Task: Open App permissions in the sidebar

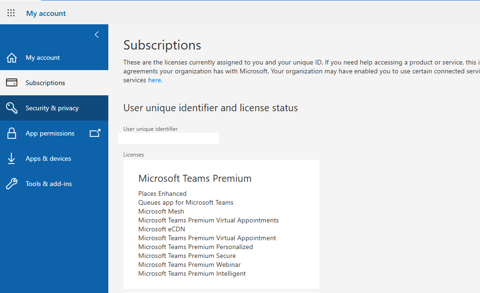Action: pyautogui.click(x=54, y=133)
